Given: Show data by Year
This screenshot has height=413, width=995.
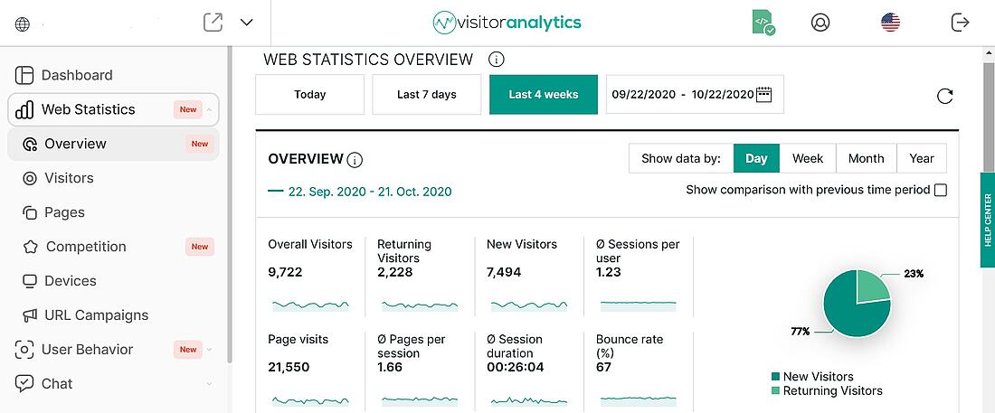Looking at the screenshot, I should (922, 158).
